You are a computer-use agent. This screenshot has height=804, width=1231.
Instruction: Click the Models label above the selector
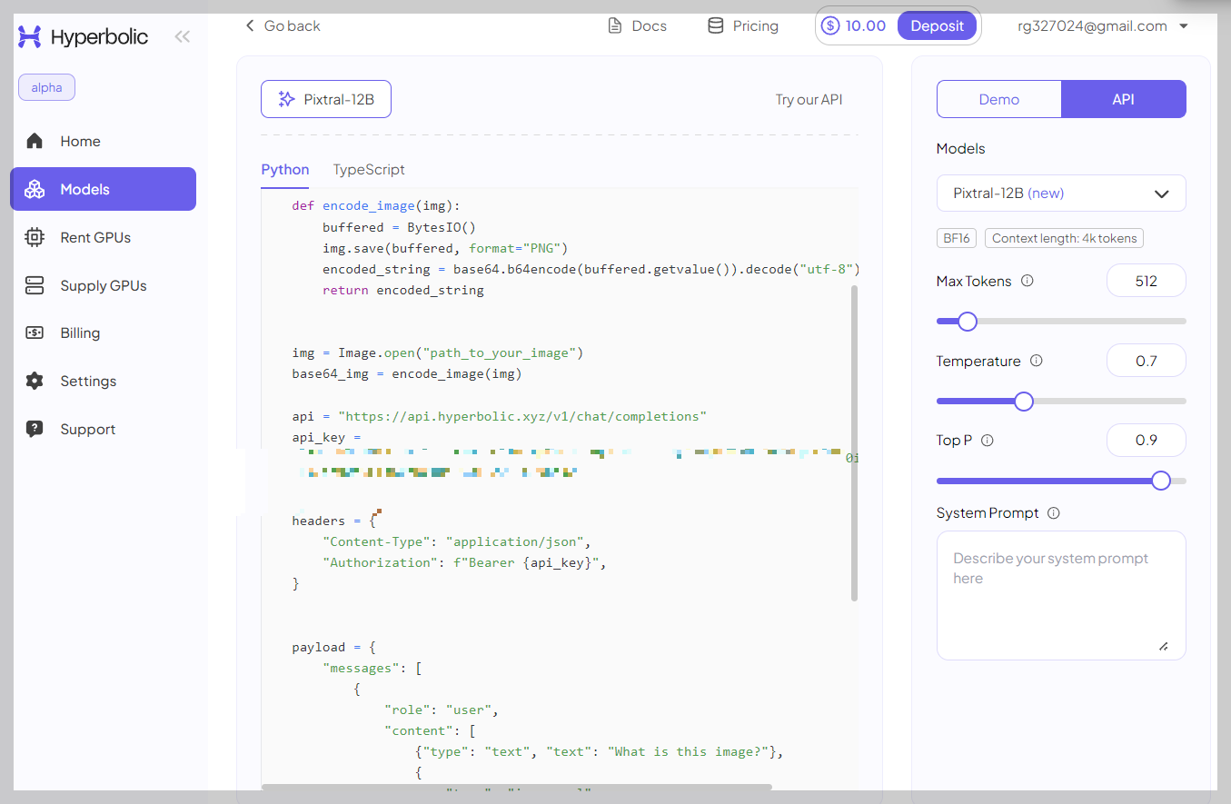960,148
